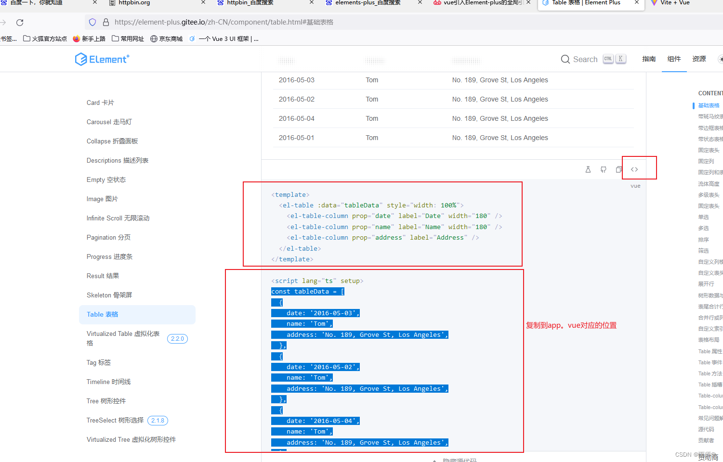
Task: Select Table 表格 in component sidebar
Action: [x=102, y=314]
